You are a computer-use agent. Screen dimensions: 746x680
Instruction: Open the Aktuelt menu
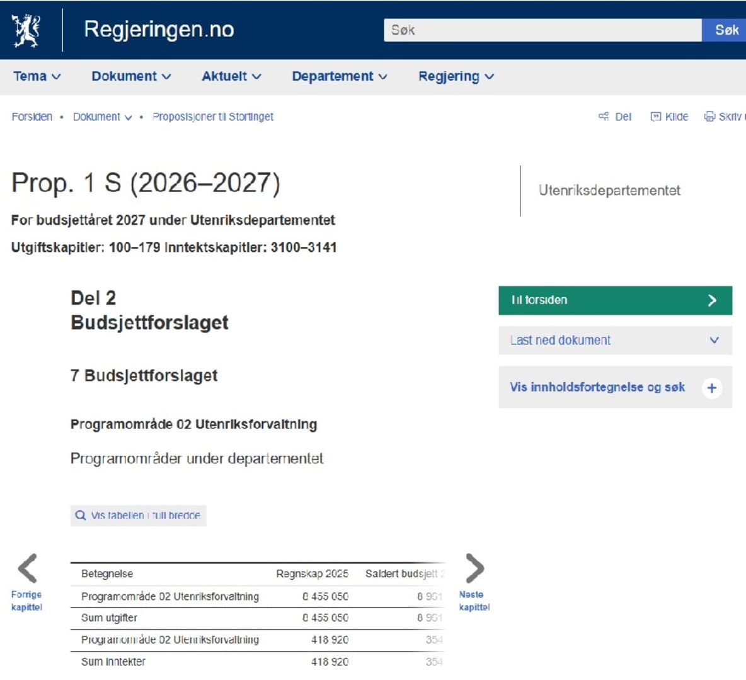(x=231, y=76)
